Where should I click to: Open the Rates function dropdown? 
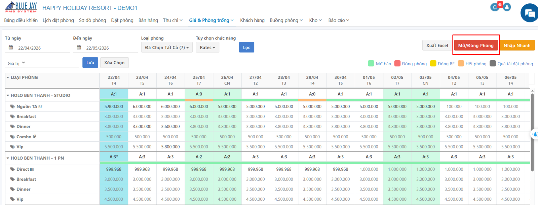pos(207,48)
